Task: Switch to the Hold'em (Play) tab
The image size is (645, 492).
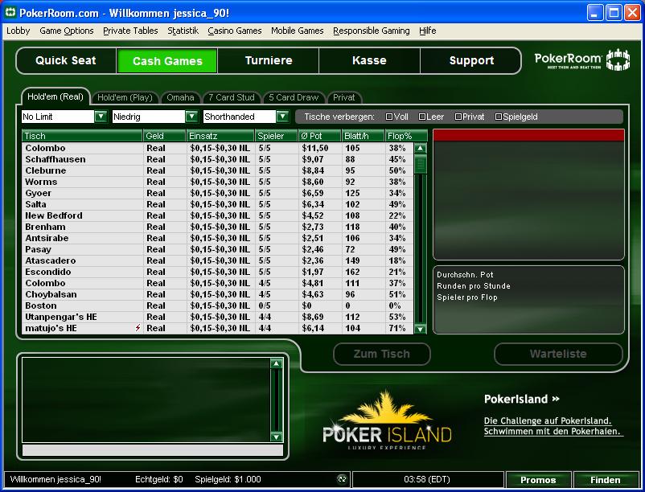Action: pyautogui.click(x=125, y=97)
